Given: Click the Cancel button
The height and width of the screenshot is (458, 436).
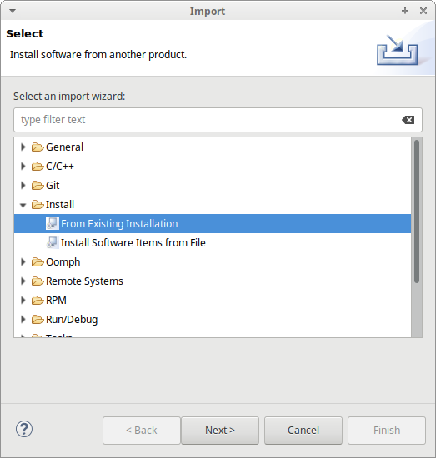Looking at the screenshot, I should coord(303,431).
